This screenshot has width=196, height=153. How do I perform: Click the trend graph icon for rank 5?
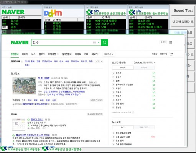coord(154,89)
